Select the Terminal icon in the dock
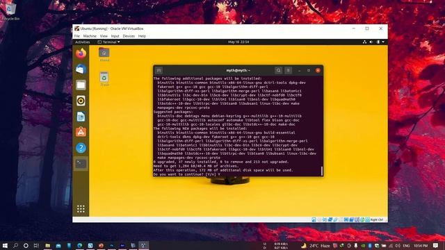This screenshot has height=250, width=445. (x=81, y=164)
